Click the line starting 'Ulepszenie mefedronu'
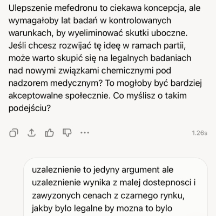 coord(104,8)
